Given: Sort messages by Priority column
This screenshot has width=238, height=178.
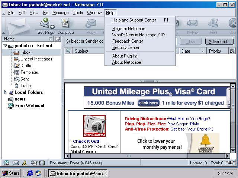Looking at the screenshot, I should (217, 51).
